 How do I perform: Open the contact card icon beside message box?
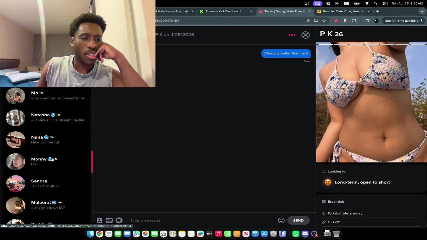click(99, 220)
